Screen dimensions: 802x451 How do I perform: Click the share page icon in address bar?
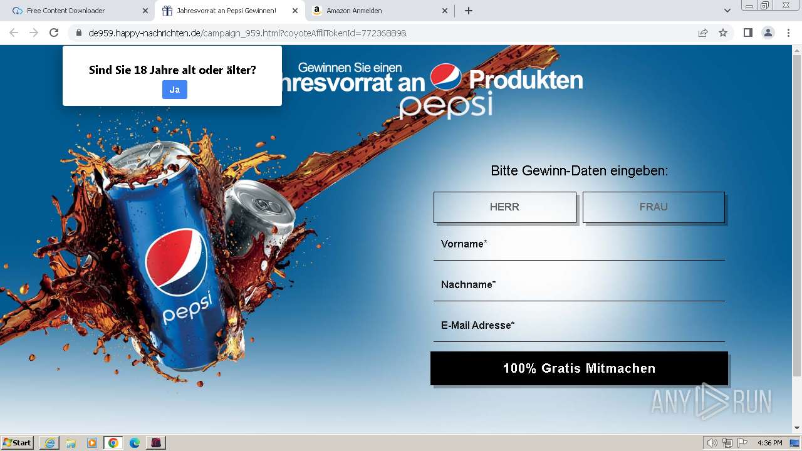pyautogui.click(x=703, y=33)
